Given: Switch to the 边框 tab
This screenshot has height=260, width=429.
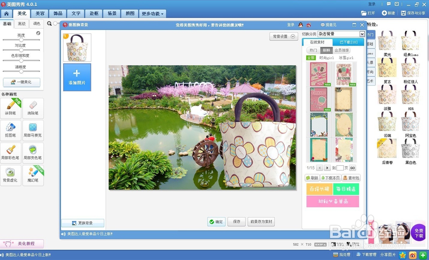Looking at the screenshot, I should pyautogui.click(x=94, y=13).
